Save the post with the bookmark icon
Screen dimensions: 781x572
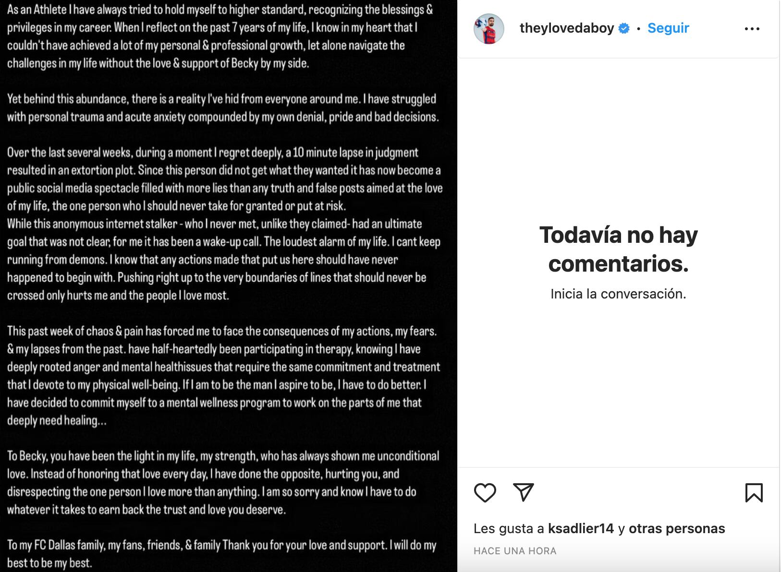click(x=754, y=493)
